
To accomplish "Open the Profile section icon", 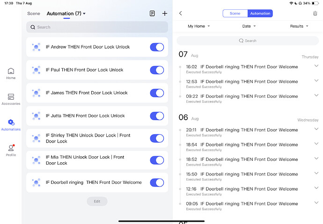I will click(x=11, y=150).
